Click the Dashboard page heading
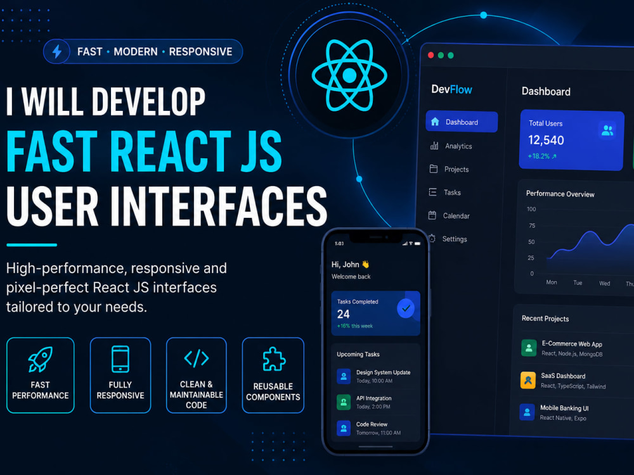This screenshot has height=475, width=634. point(546,91)
